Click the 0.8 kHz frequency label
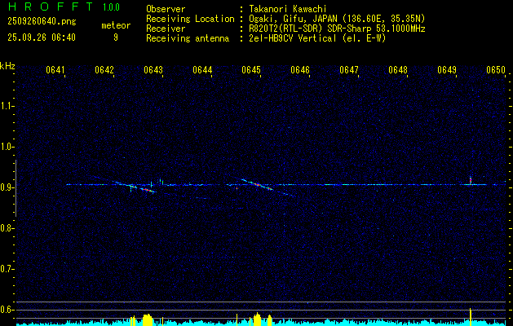 [x=7, y=228]
